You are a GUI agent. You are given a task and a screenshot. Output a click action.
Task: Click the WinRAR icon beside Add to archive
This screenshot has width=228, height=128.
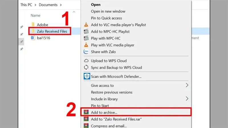tap(86, 112)
